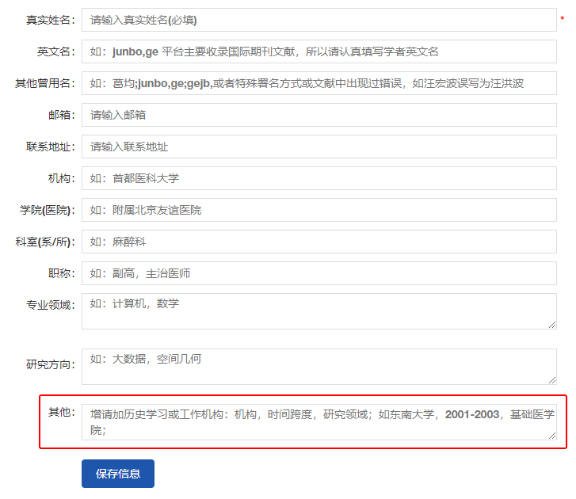Click the resize handle of 其他 textarea

(552, 436)
